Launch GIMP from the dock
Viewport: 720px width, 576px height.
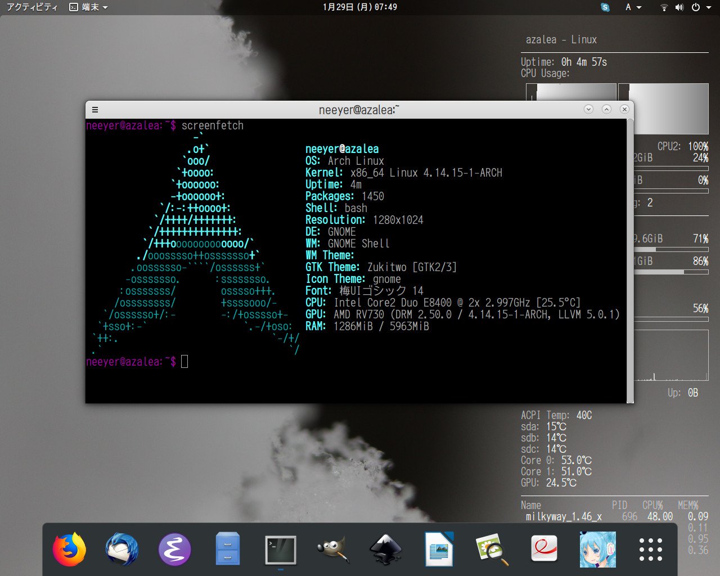(x=333, y=549)
